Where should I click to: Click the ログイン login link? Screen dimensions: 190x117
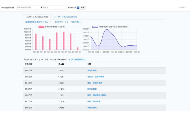point(183,8)
